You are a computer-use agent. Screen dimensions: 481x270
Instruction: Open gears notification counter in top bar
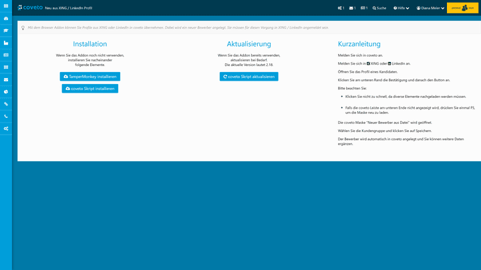341,8
